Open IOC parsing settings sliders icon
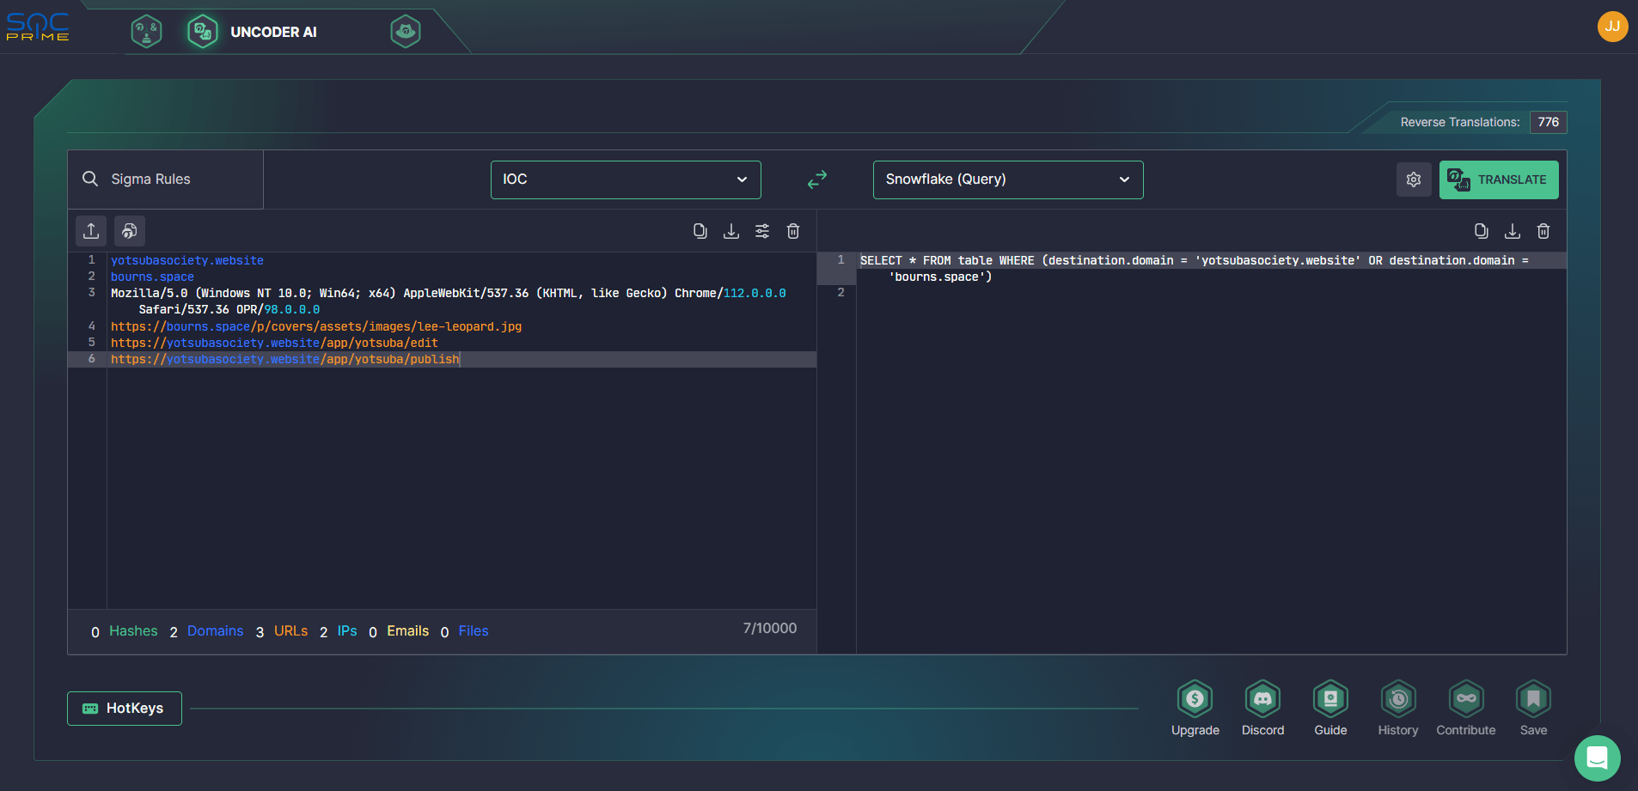1638x791 pixels. click(761, 231)
